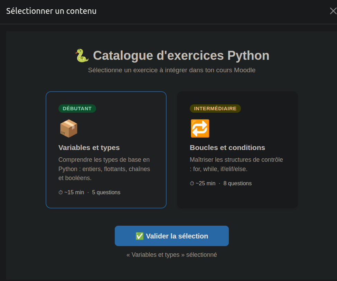Viewport: 337px width, 281px height.
Task: Click the « Variables et types » sélectionné status
Action: [x=172, y=255]
